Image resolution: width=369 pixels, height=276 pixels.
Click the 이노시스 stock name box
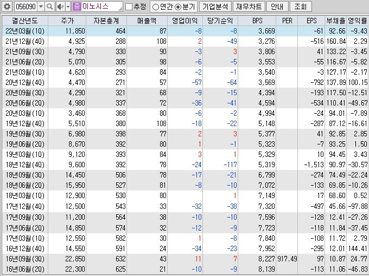[98, 6]
